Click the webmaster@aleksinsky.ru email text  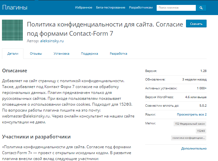click(x=26, y=116)
